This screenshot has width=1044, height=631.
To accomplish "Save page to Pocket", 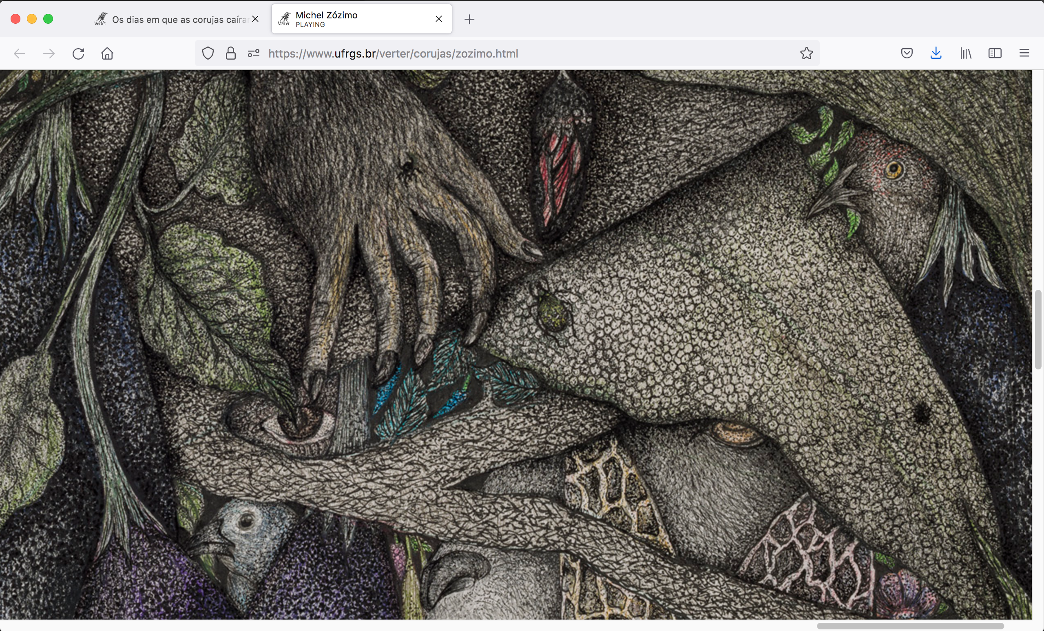I will [907, 53].
